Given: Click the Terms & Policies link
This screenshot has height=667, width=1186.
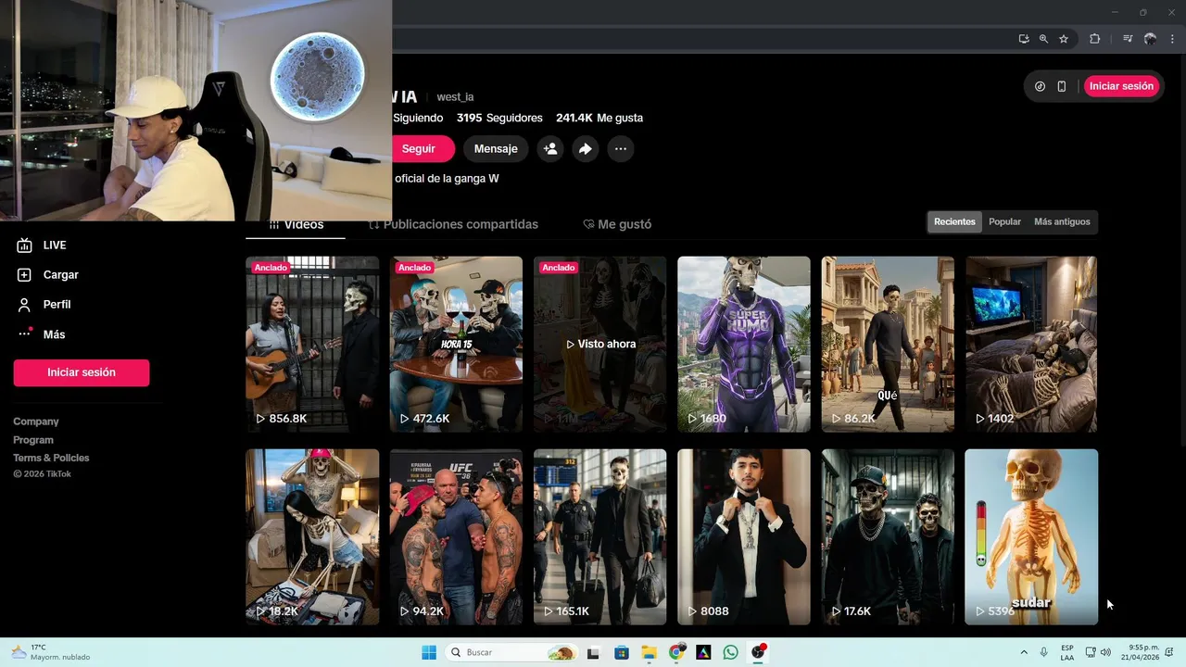Looking at the screenshot, I should pos(51,458).
